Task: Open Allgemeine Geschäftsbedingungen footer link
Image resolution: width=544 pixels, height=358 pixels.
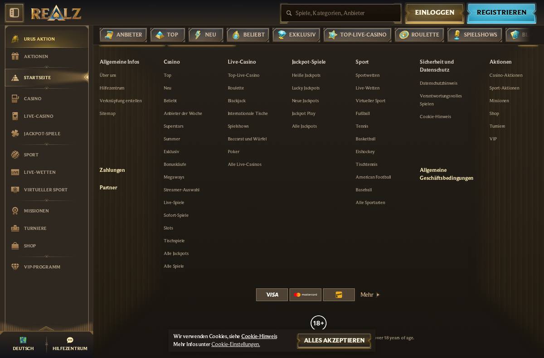Action: [x=447, y=174]
